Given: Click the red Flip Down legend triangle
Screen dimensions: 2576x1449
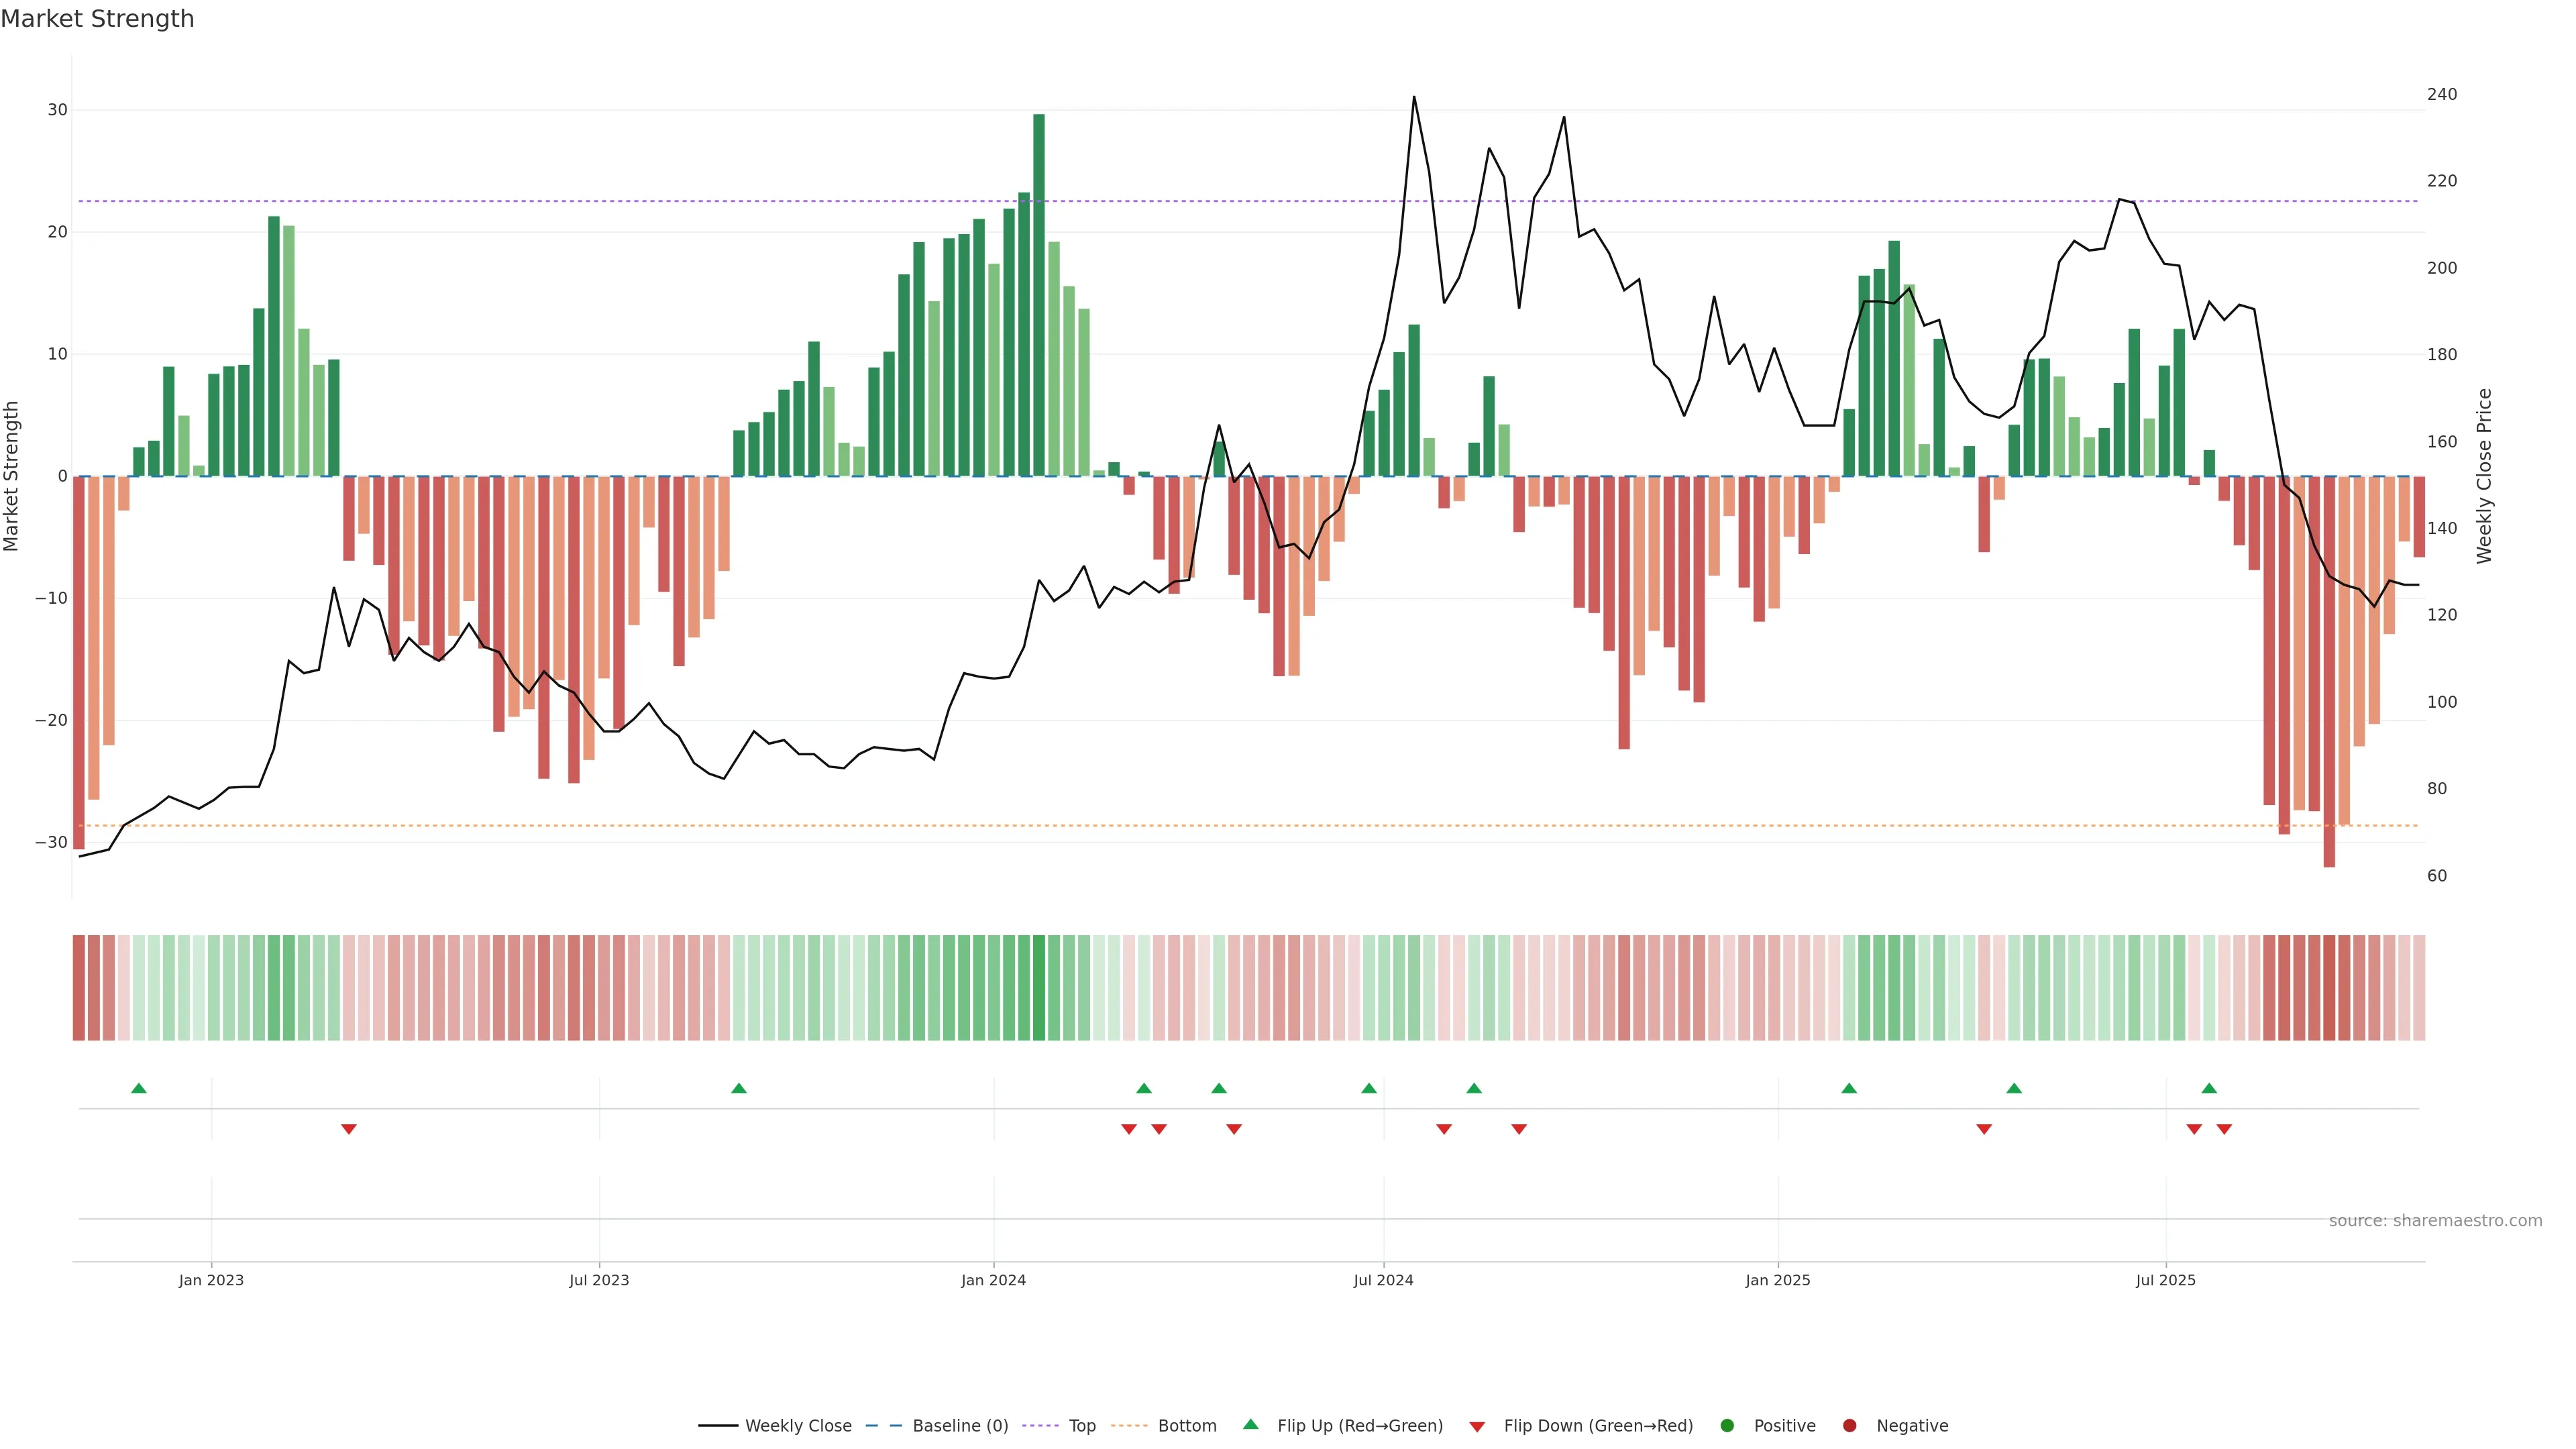Looking at the screenshot, I should pyautogui.click(x=1477, y=1427).
